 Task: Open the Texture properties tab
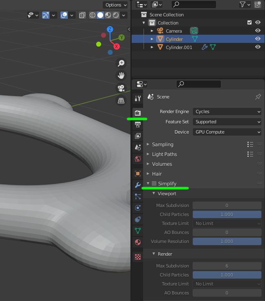pos(138,256)
